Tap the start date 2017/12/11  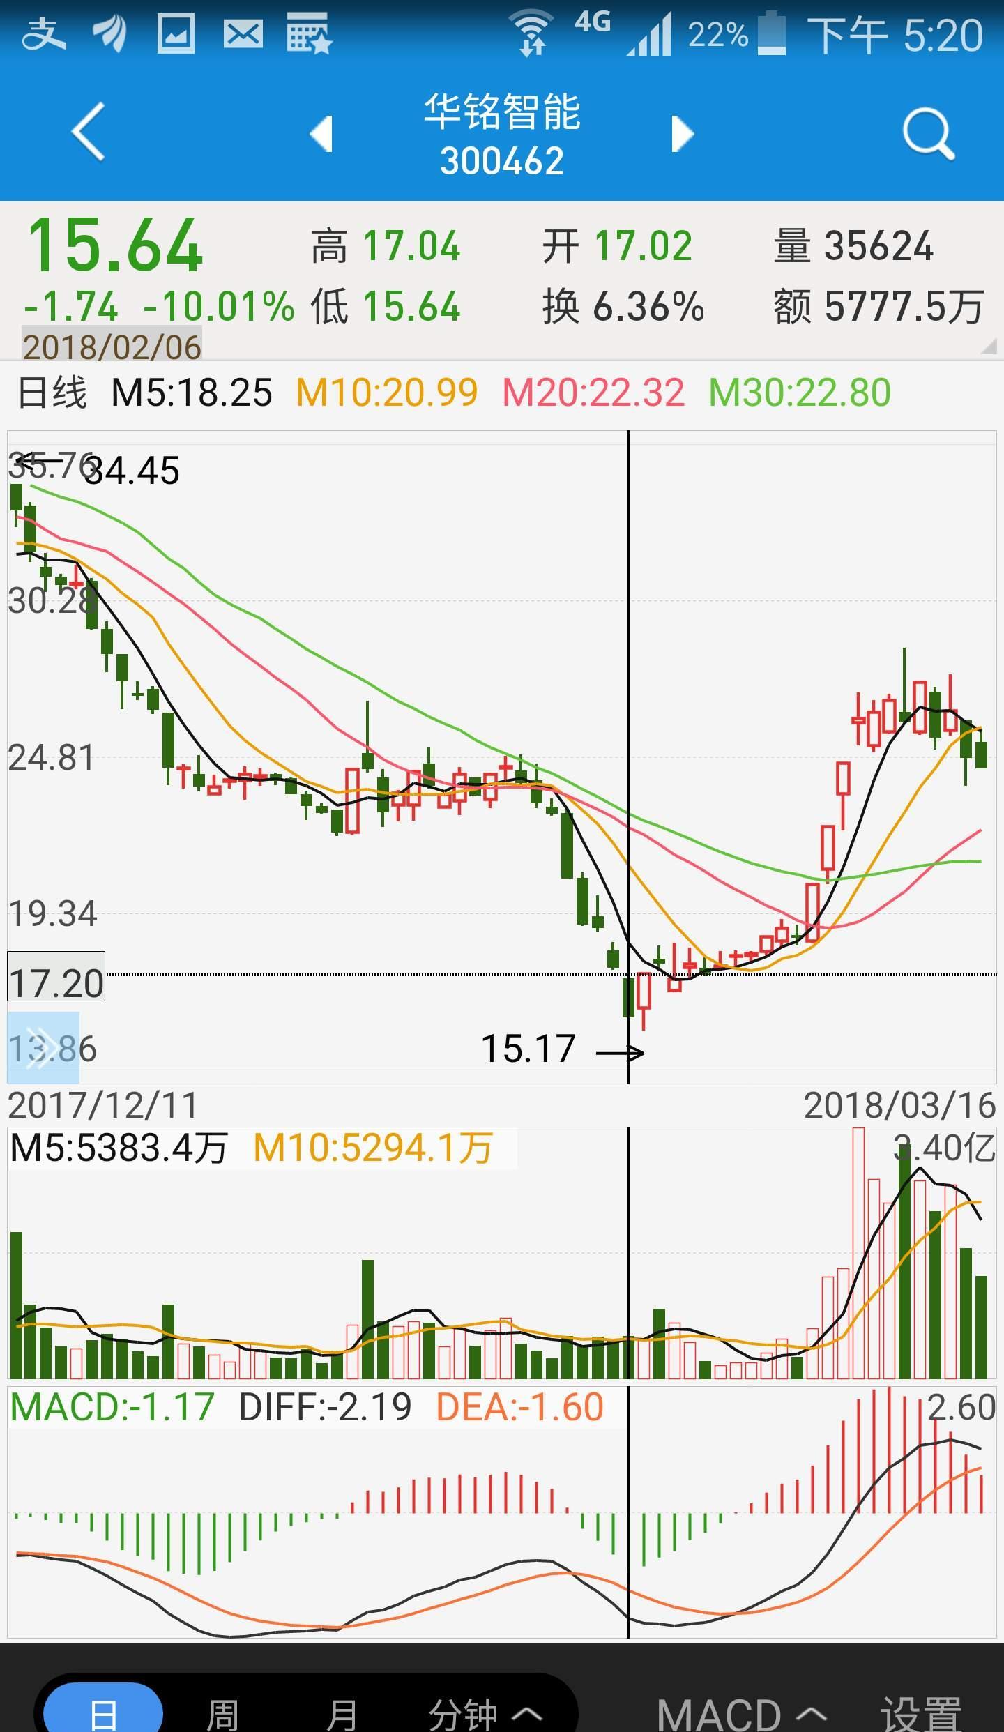[103, 1105]
